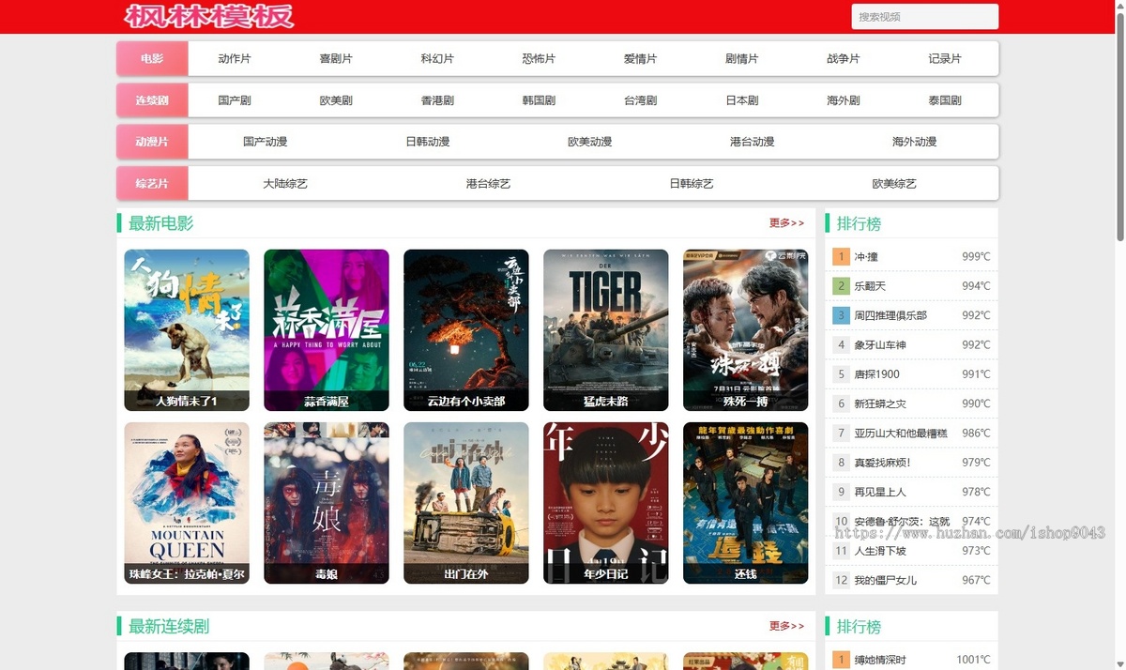Go to 韩国剧 series list
Image resolution: width=1126 pixels, height=670 pixels.
coord(539,99)
